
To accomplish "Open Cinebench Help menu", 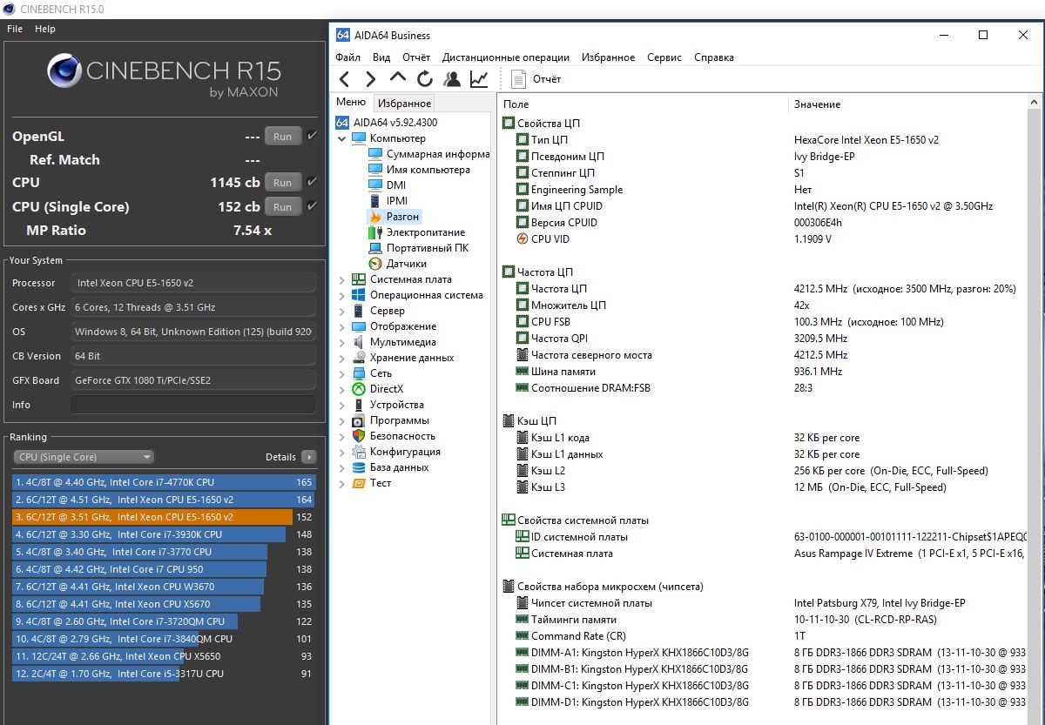I will point(45,29).
